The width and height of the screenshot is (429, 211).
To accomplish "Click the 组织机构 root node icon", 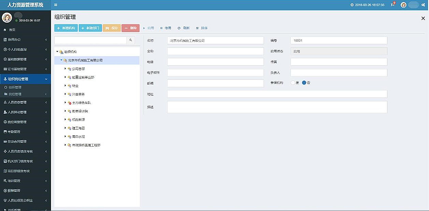I will click(x=61, y=52).
